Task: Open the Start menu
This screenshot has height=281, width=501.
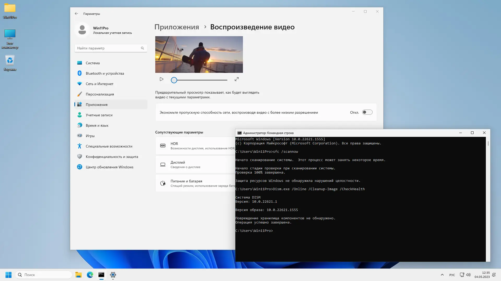Action: (8, 275)
